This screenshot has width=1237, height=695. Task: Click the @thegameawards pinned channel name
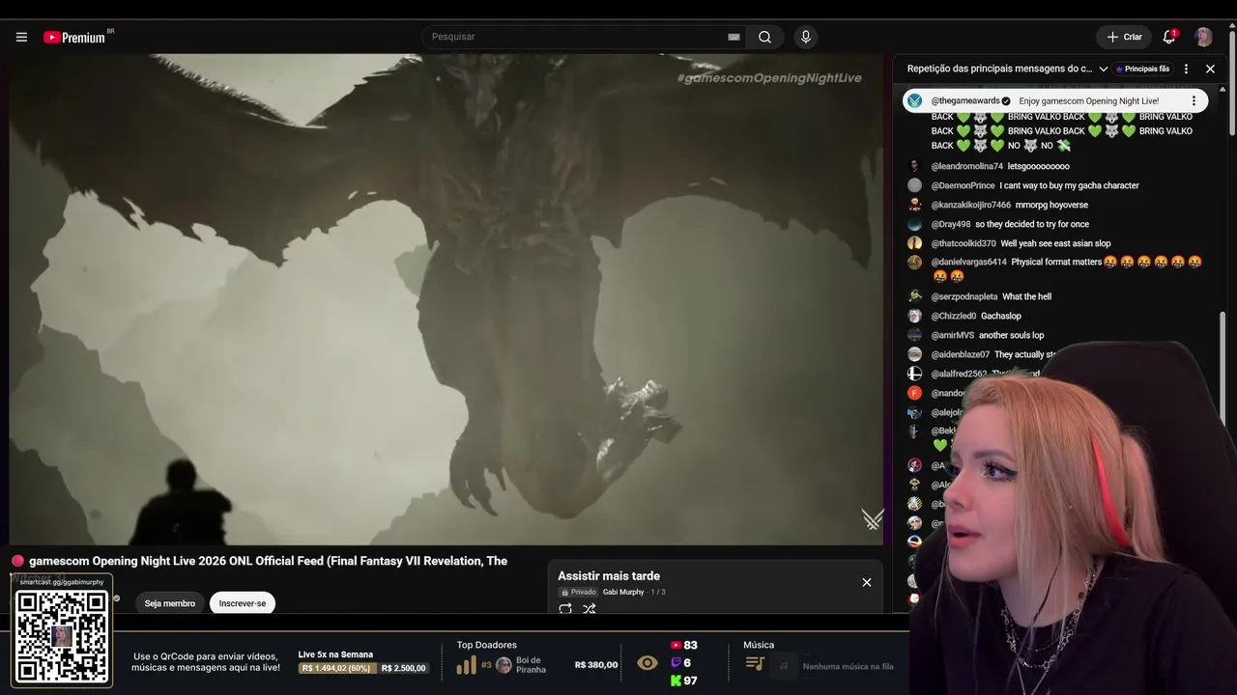point(965,101)
